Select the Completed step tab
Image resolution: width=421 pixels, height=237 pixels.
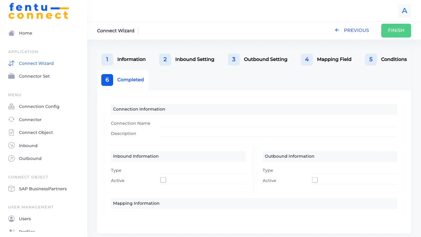pyautogui.click(x=123, y=80)
